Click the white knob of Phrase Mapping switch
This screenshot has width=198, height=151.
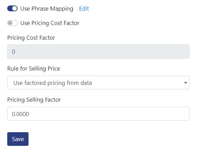click(x=15, y=9)
